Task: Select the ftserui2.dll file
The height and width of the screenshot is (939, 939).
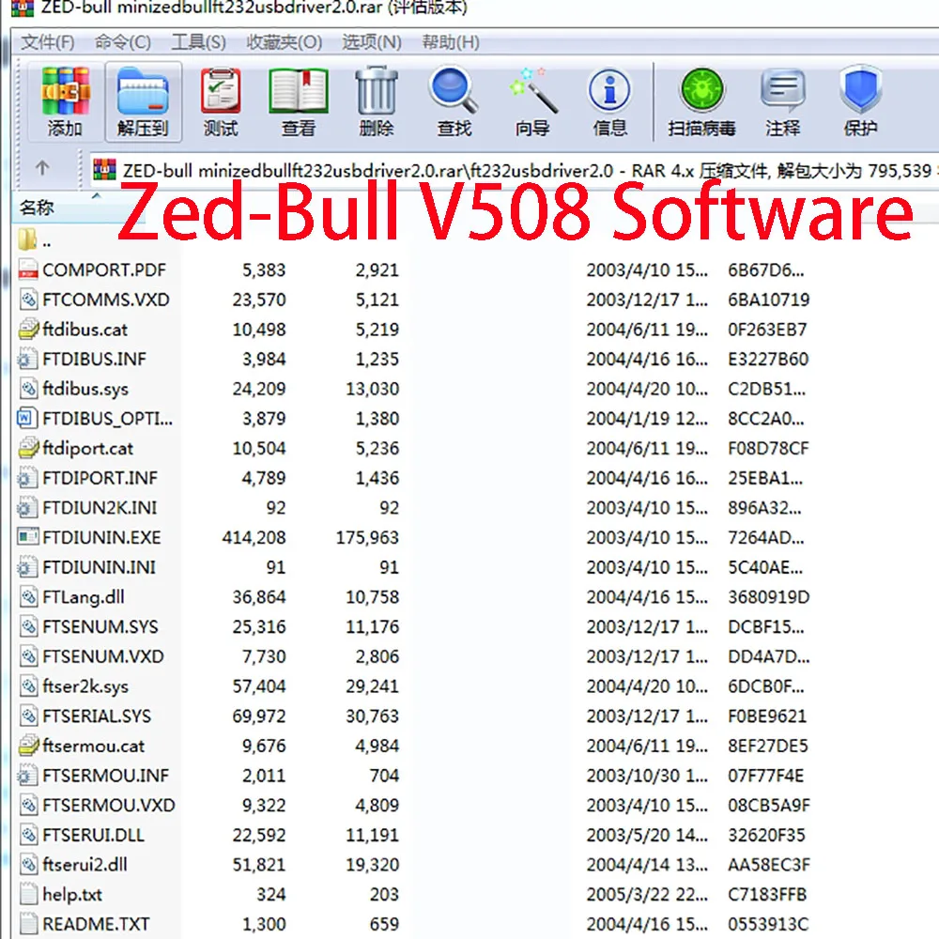Action: point(85,864)
